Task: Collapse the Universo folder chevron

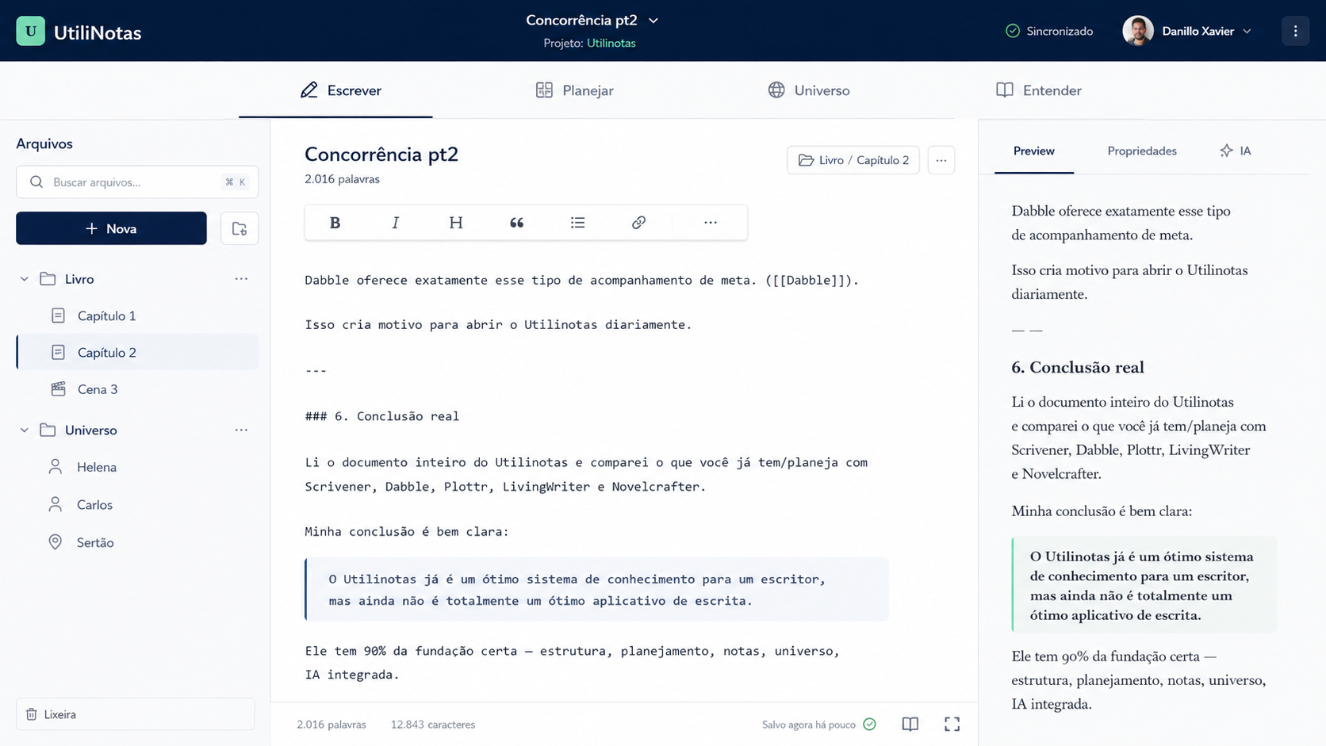Action: coord(25,430)
